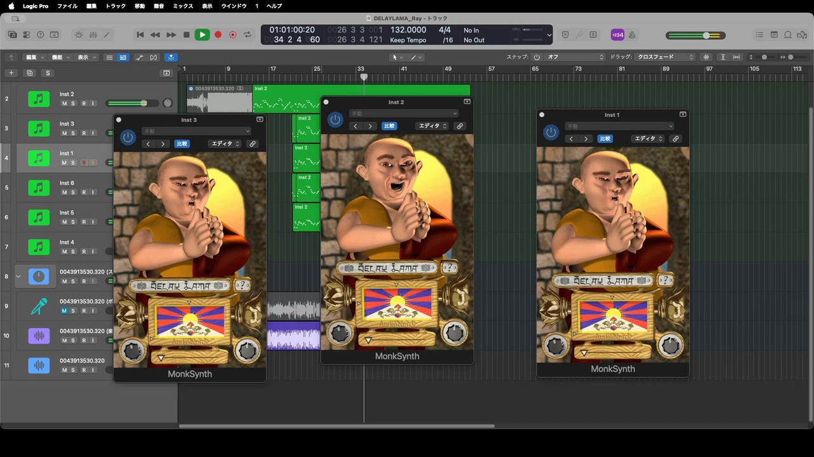Open the 表示 menu in tracks toolbar
The width and height of the screenshot is (814, 457).
(86, 57)
